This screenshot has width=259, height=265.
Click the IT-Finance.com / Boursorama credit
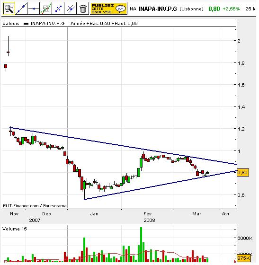35,206
